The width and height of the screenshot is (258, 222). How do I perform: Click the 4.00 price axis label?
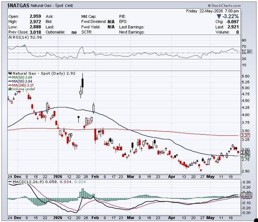click(x=246, y=115)
